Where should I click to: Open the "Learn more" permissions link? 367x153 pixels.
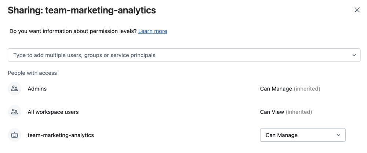[153, 31]
